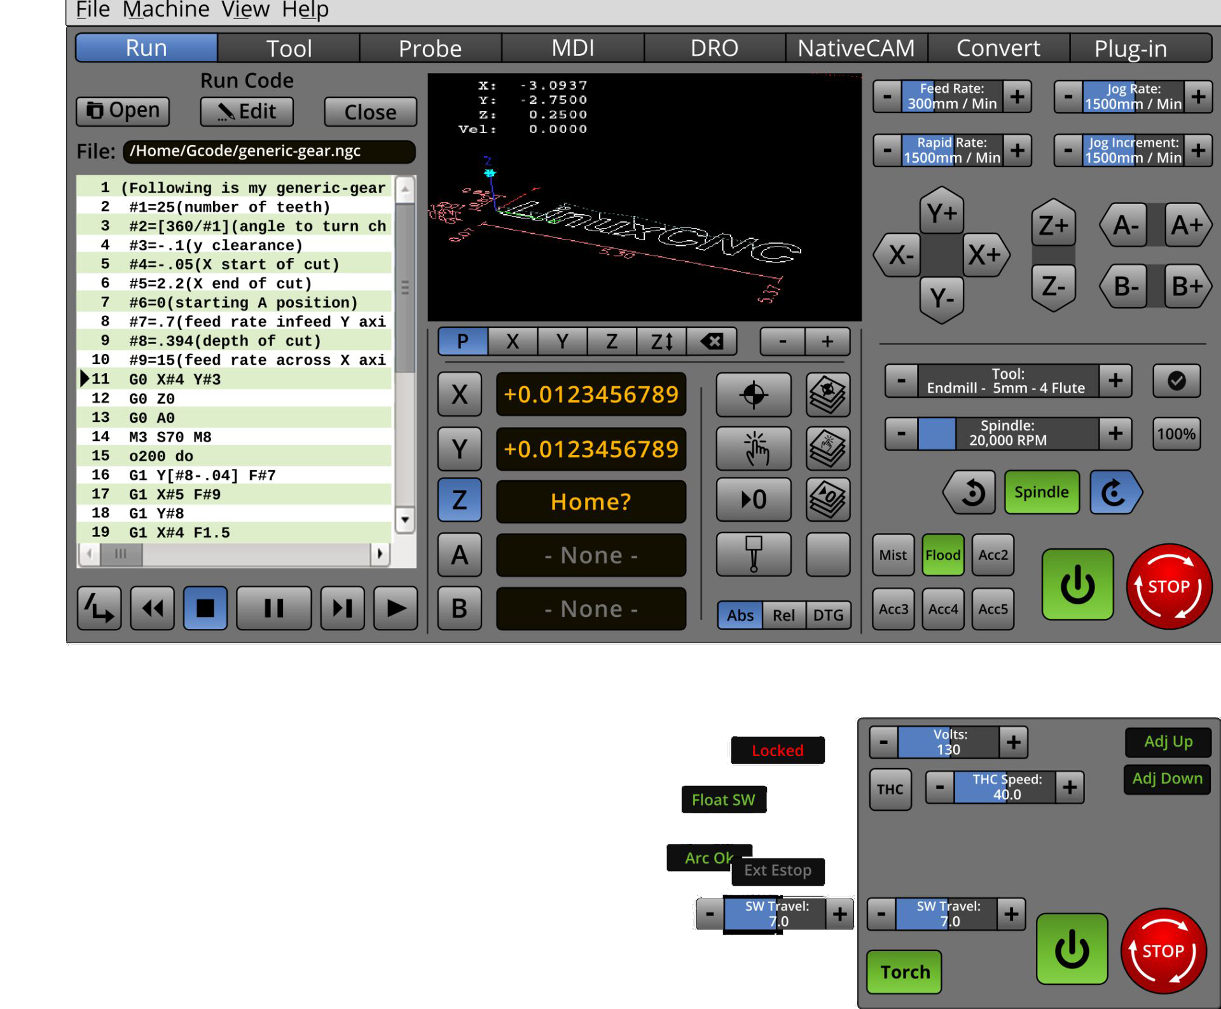Click the bottom layers zero icon
The image size is (1221, 1009).
click(828, 499)
